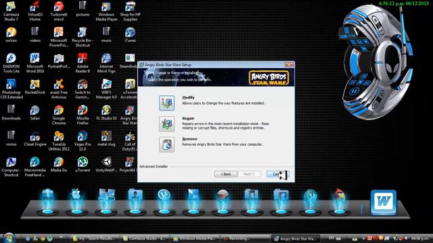Go back with the Back button
This screenshot has width=433, height=243.
[225, 174]
